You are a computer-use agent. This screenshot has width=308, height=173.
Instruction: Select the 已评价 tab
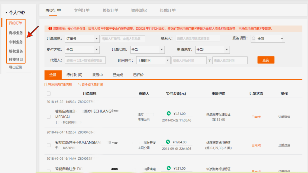(138, 75)
